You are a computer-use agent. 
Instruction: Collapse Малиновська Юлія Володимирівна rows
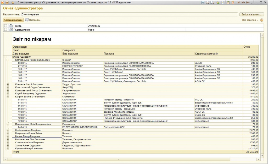pyautogui.click(x=8, y=124)
